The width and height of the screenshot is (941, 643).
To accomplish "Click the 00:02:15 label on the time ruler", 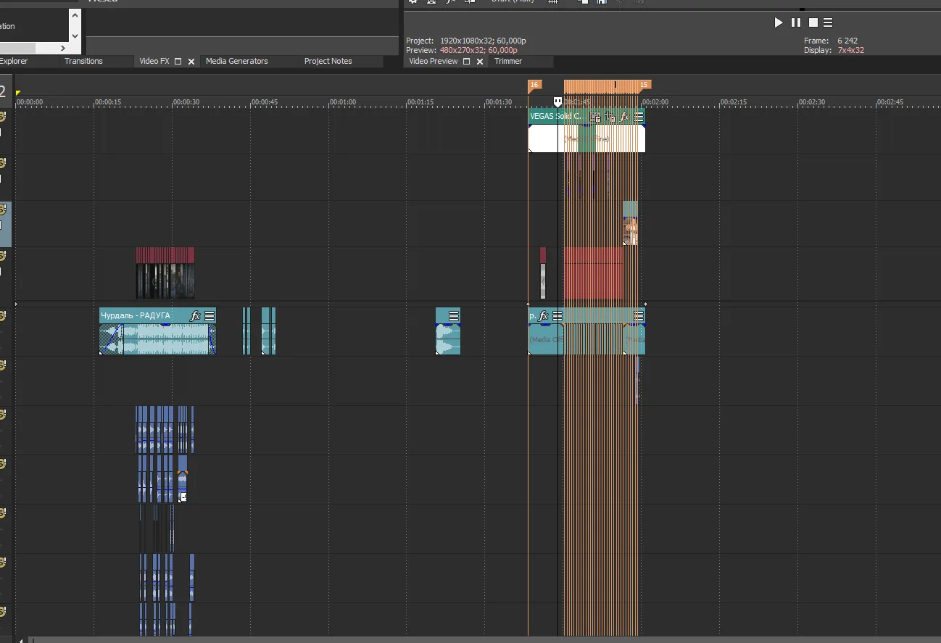I will pos(734,102).
